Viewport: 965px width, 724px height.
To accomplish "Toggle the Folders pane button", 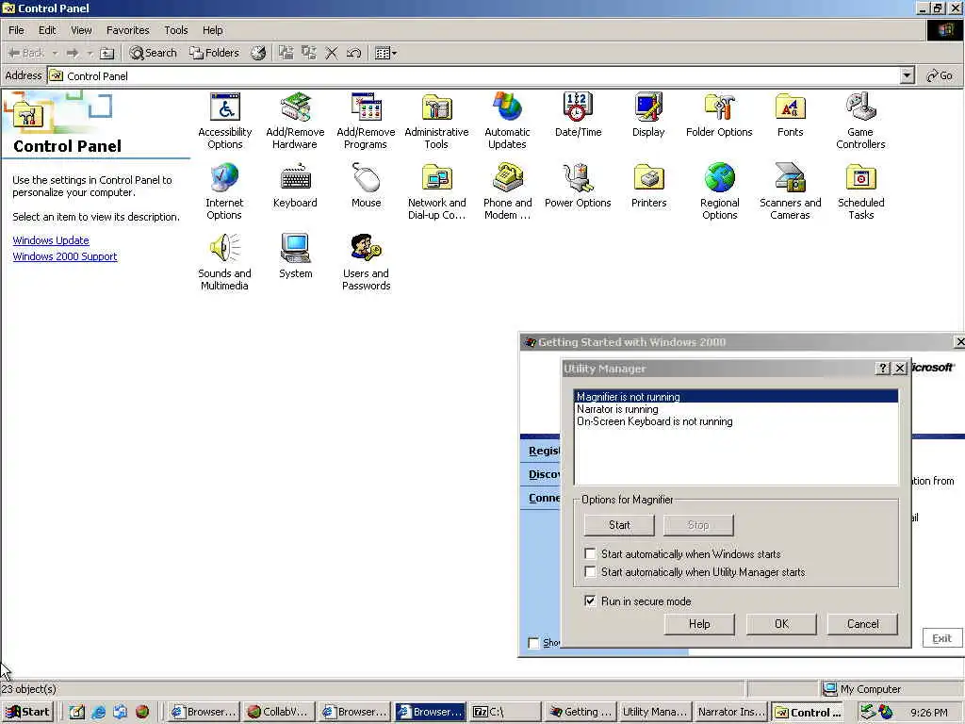I will (x=214, y=53).
